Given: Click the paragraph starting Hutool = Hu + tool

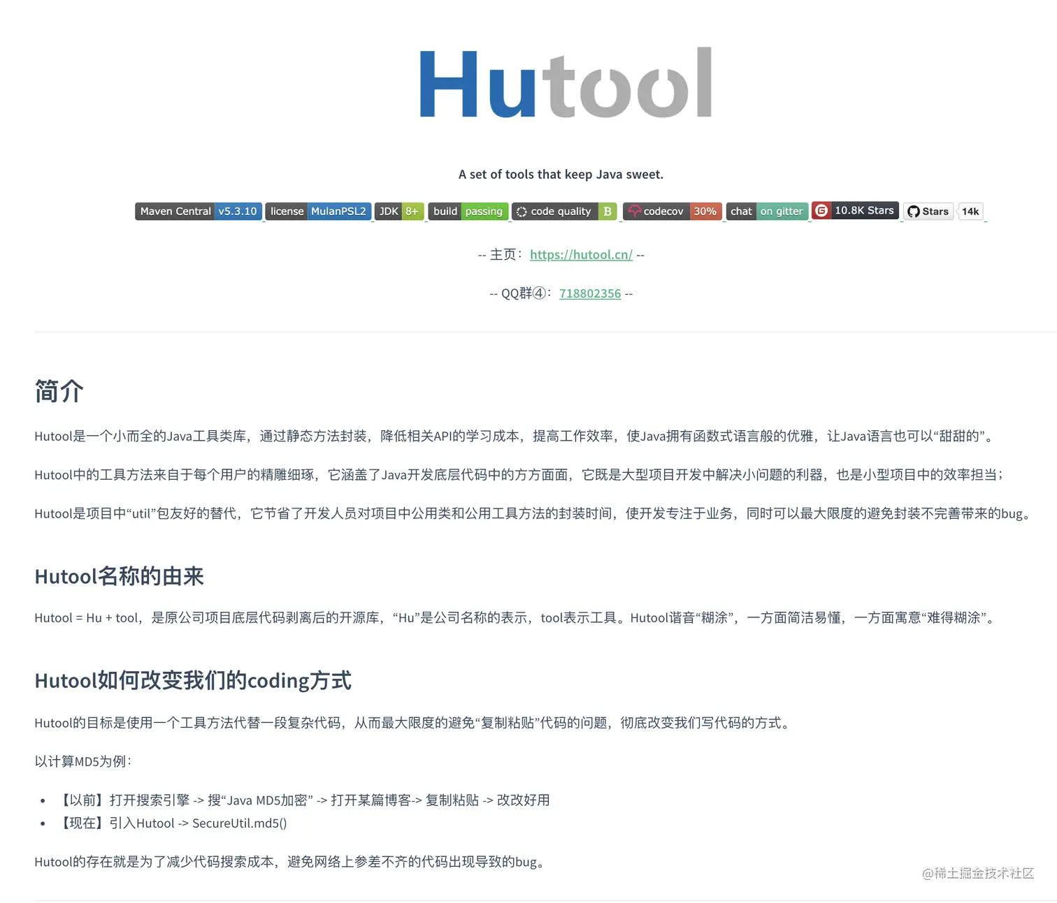Looking at the screenshot, I should coord(516,617).
